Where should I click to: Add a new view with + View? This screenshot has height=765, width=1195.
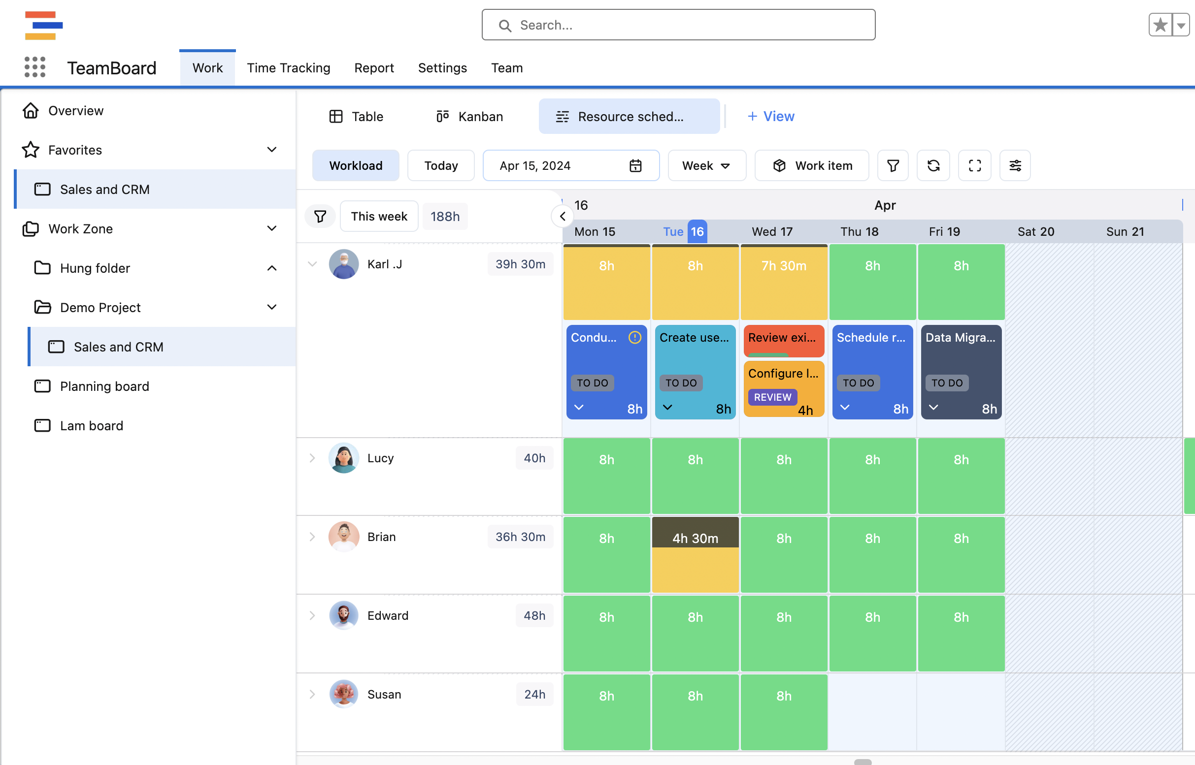(770, 116)
